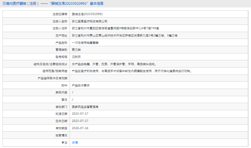Click the 生产地址 label
The image size is (251, 148).
[x=61, y=36]
